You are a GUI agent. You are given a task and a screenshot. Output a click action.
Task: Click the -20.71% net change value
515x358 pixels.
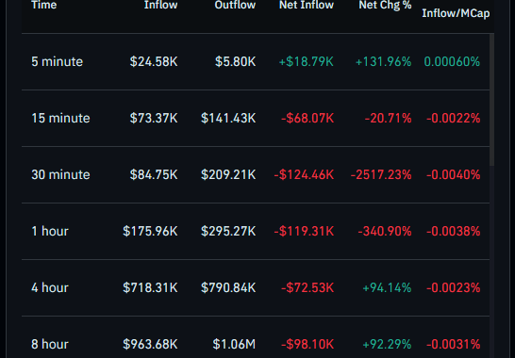pos(389,118)
